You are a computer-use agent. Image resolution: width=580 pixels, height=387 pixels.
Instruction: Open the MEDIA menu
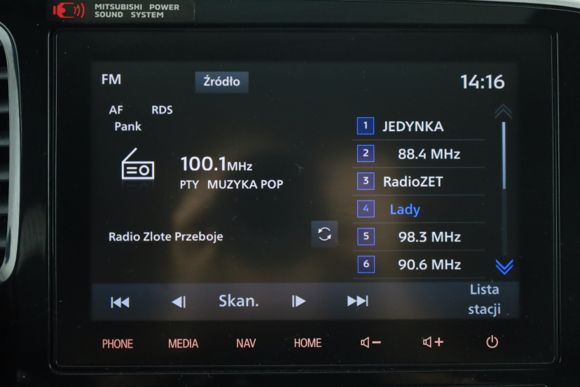coord(183,344)
